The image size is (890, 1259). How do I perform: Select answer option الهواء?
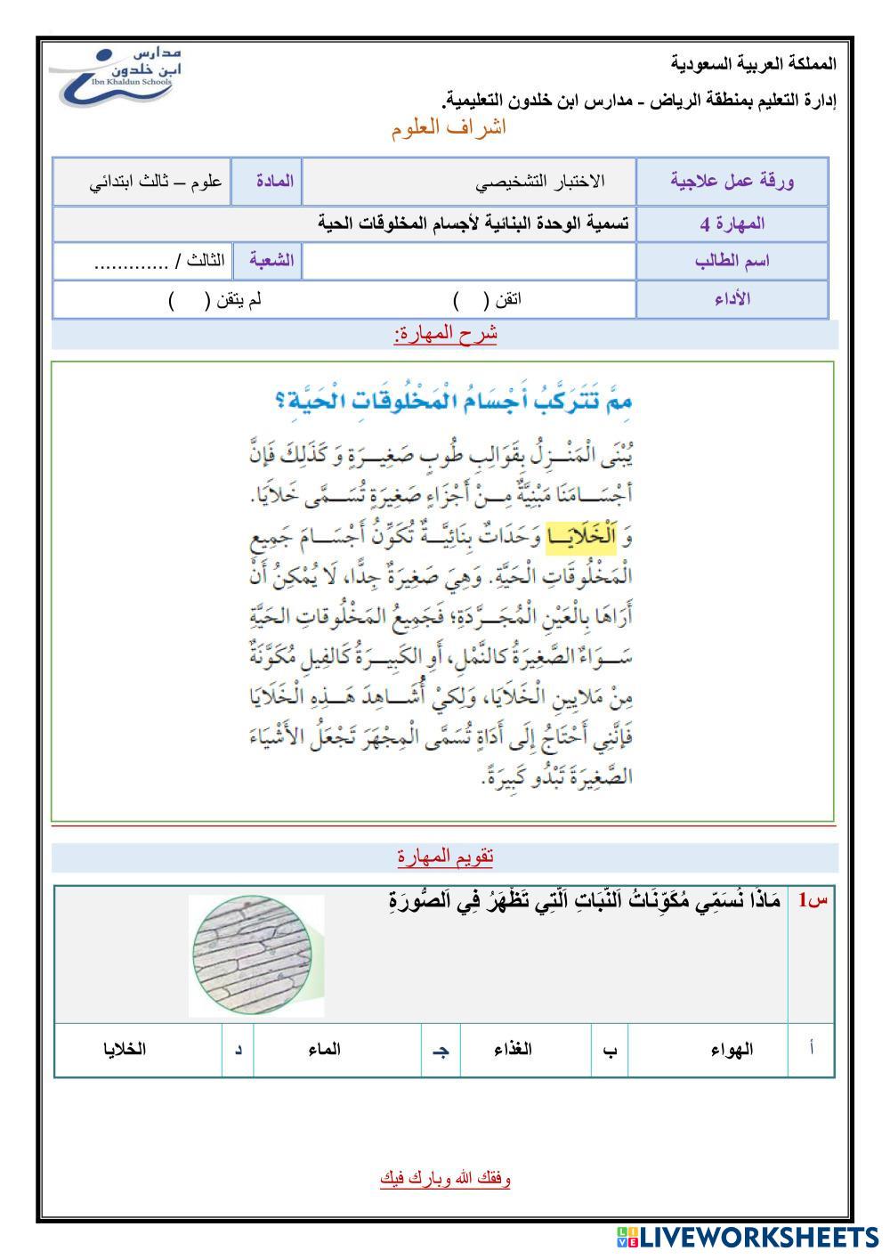point(732,1049)
